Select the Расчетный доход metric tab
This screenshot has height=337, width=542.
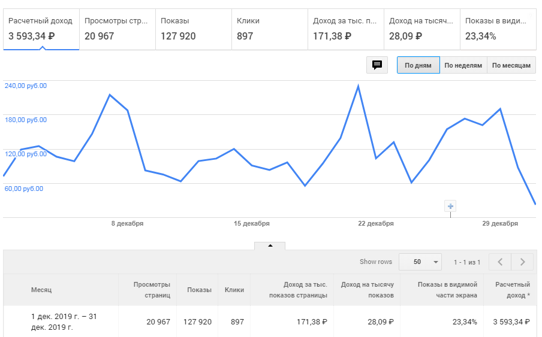pos(41,28)
